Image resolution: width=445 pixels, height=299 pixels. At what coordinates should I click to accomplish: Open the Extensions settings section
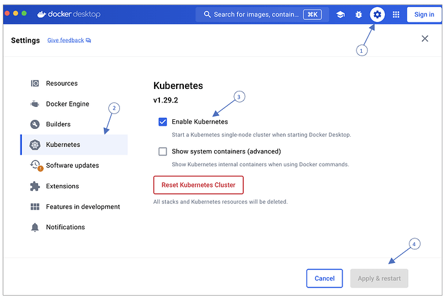pos(75,186)
